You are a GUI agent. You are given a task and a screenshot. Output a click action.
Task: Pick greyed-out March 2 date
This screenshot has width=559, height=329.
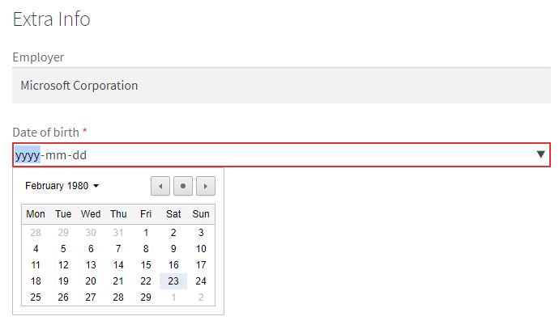point(201,297)
